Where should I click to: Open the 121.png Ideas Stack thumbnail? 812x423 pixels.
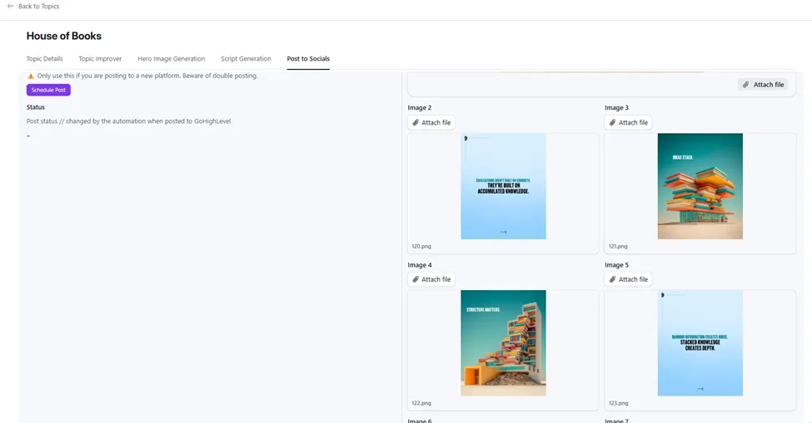point(700,186)
